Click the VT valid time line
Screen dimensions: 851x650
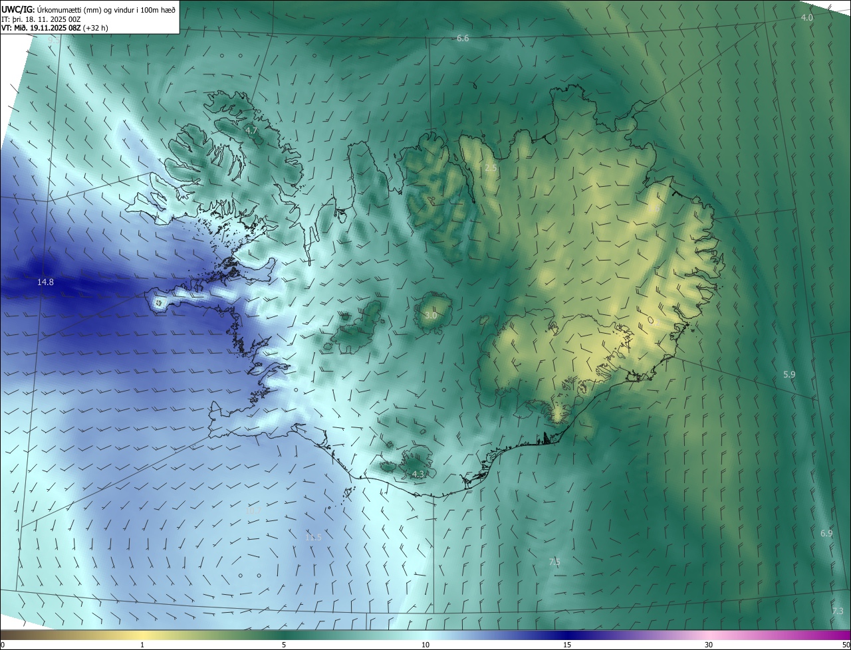tap(55, 28)
